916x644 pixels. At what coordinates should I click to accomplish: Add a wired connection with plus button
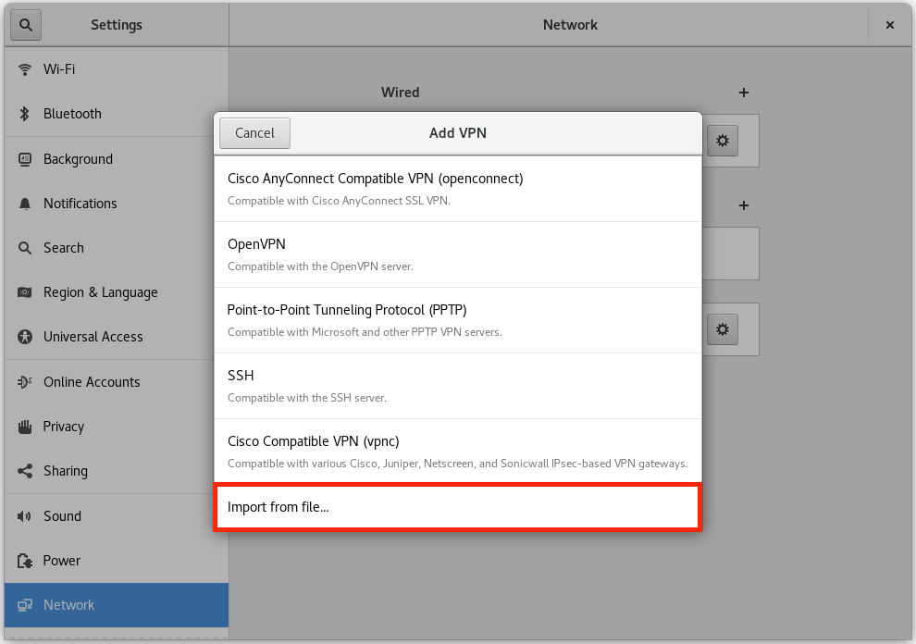tap(744, 93)
